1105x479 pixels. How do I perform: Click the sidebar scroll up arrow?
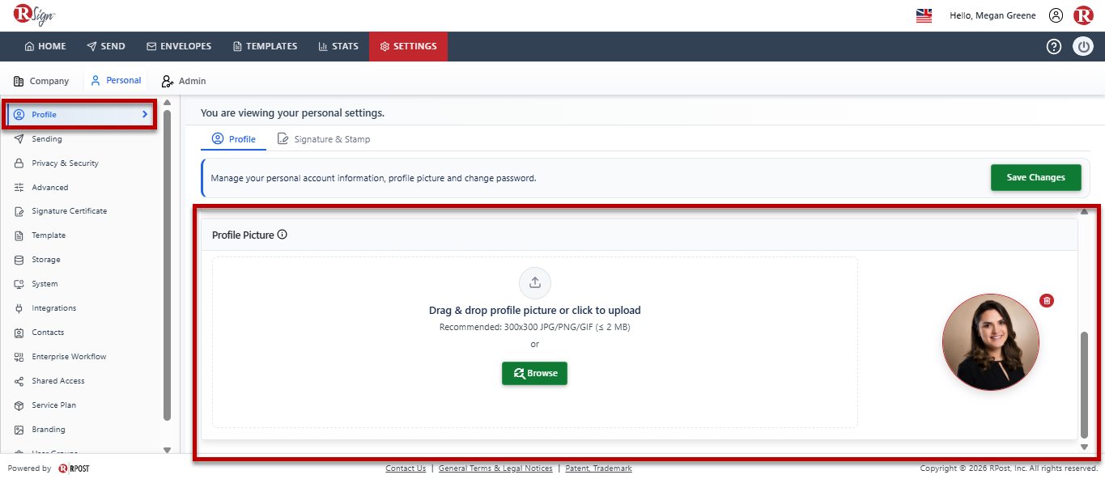tap(167, 103)
